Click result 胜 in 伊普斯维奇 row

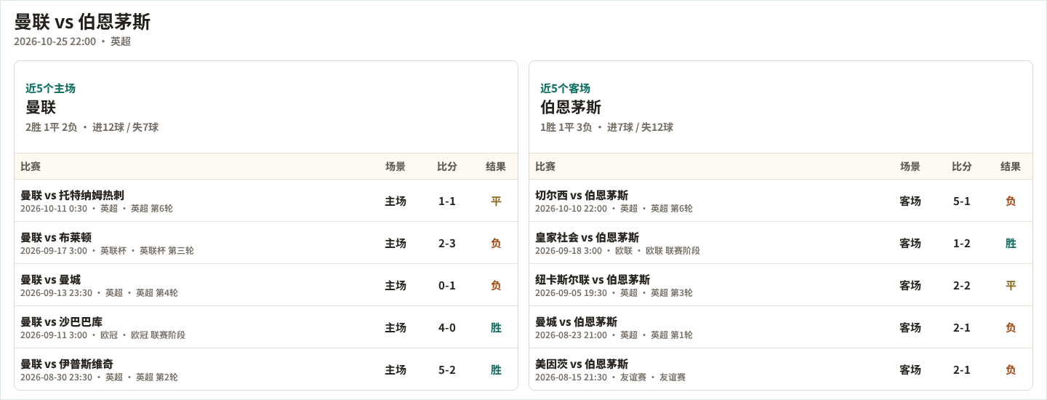click(496, 369)
